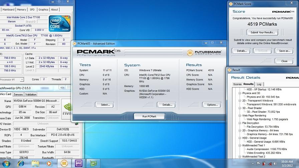The width and height of the screenshot is (299, 168).
Task: Click 'Windows 7 Ultimate' OS value
Action: pyautogui.click(x=150, y=70)
